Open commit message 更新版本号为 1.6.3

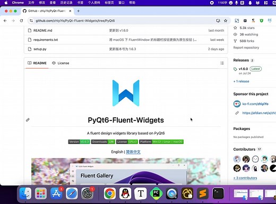[123, 49]
